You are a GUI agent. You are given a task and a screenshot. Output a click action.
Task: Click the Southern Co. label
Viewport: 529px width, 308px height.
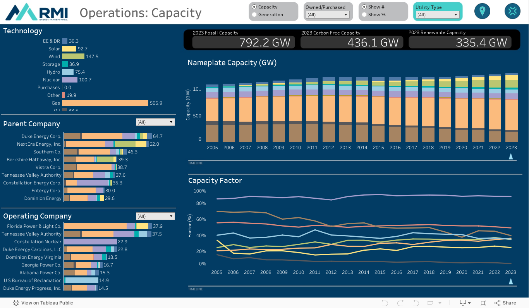[47, 152]
